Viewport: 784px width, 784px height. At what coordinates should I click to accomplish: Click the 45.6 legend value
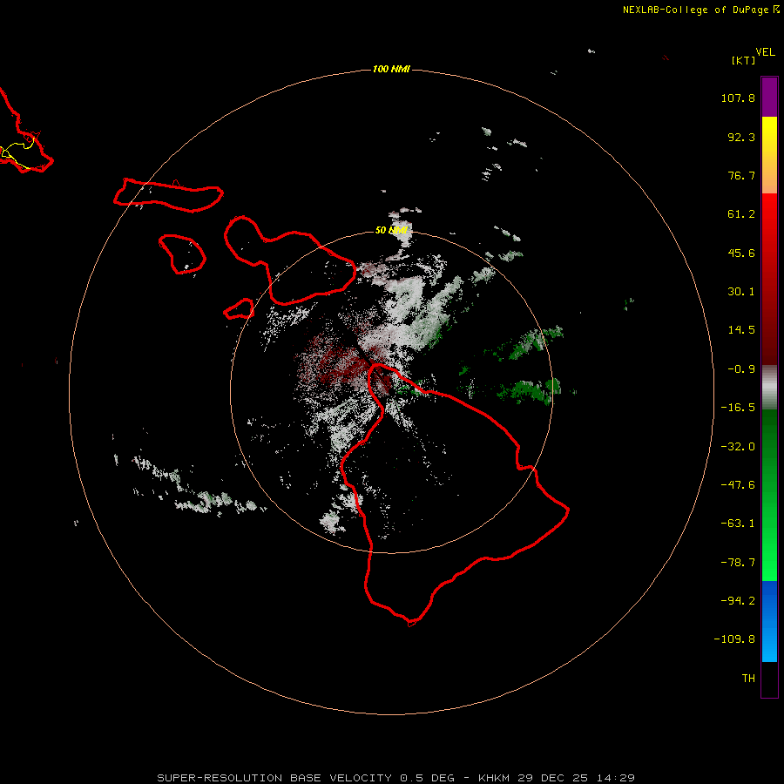click(x=741, y=253)
